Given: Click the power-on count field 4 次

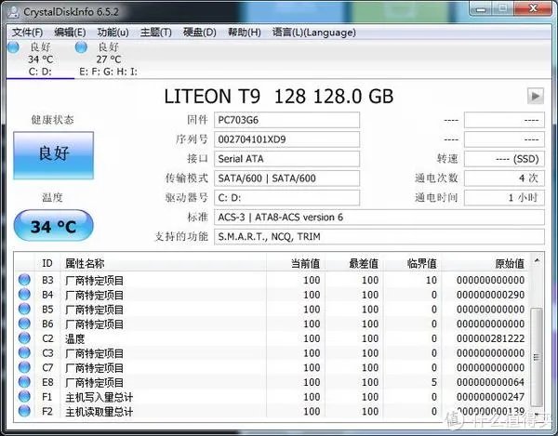Looking at the screenshot, I should pyautogui.click(x=504, y=178).
